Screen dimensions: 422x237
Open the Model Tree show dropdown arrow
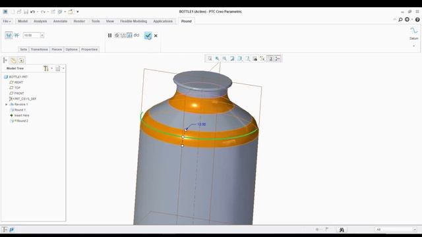(63, 68)
